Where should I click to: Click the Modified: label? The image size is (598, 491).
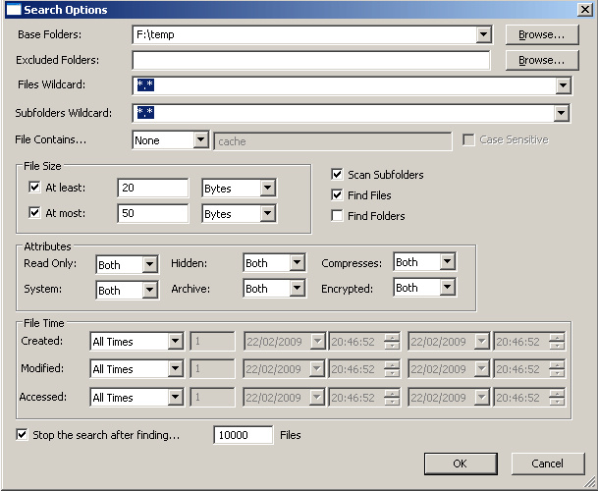[42, 368]
